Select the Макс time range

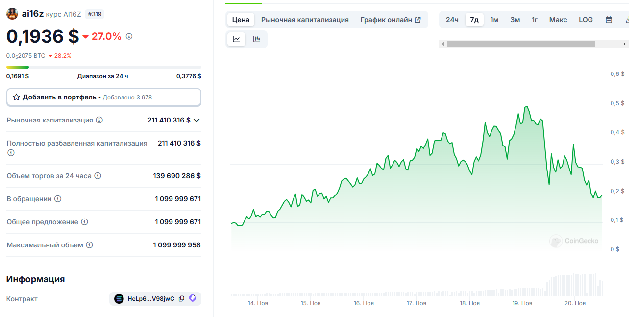558,20
